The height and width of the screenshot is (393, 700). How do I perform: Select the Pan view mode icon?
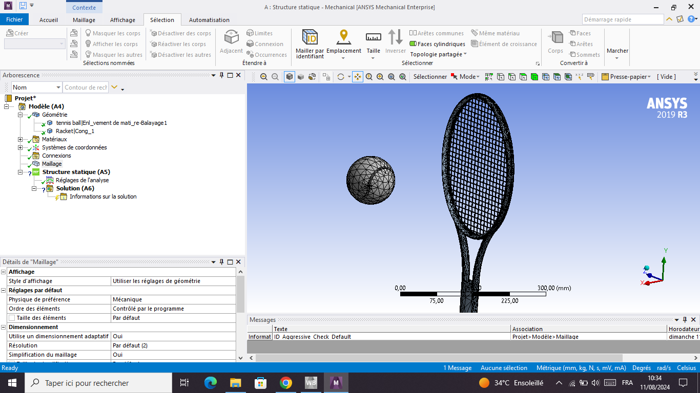click(x=358, y=77)
